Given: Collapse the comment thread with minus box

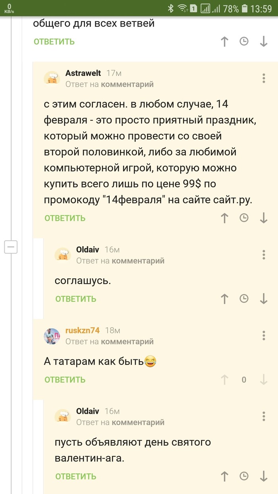Looking at the screenshot, I should 11,247.
